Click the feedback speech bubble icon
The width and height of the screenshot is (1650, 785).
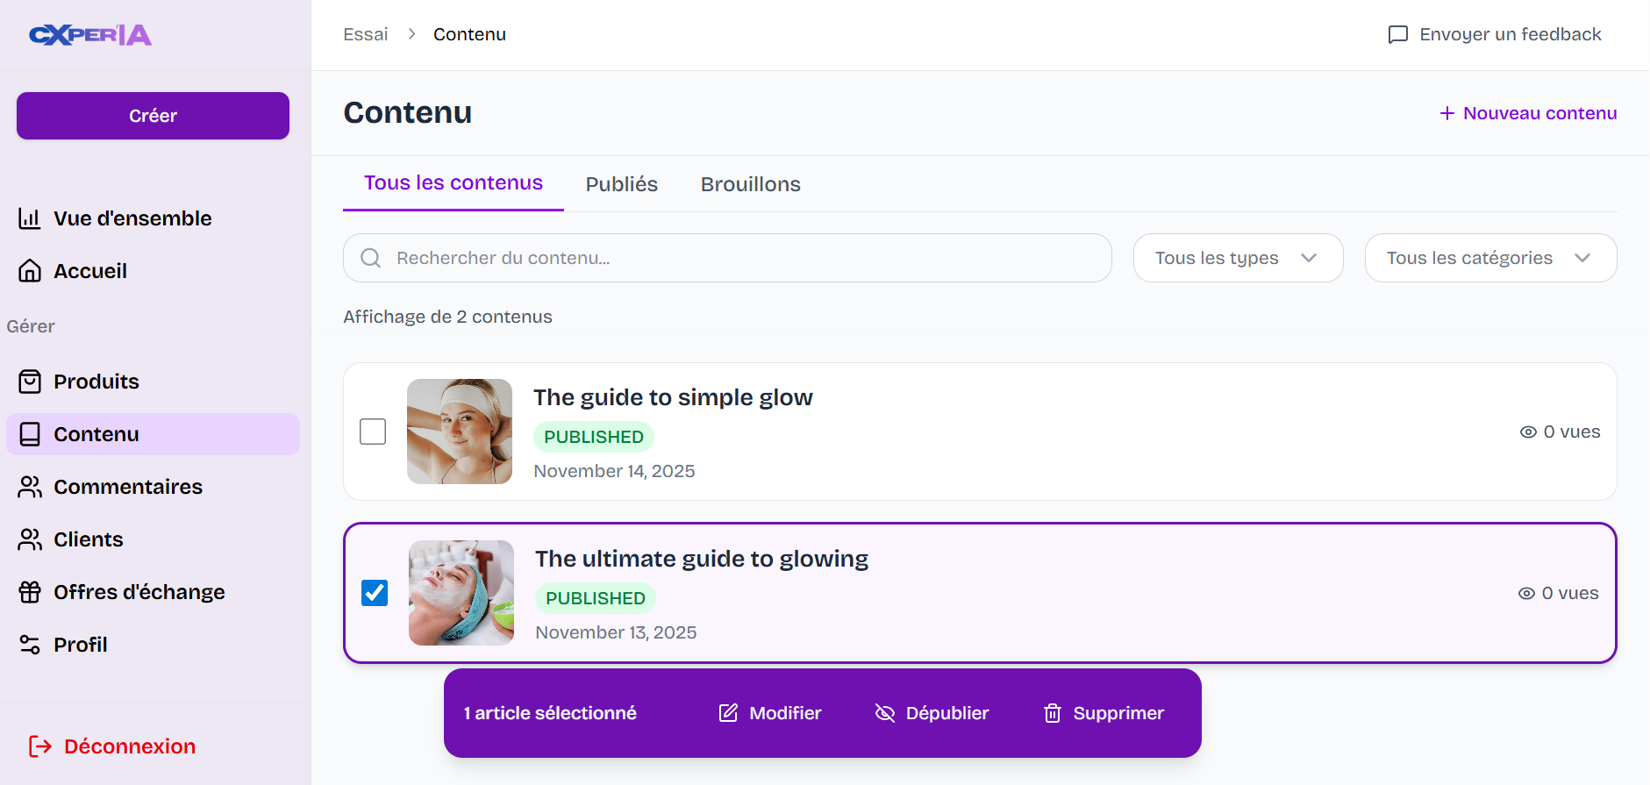(1398, 34)
